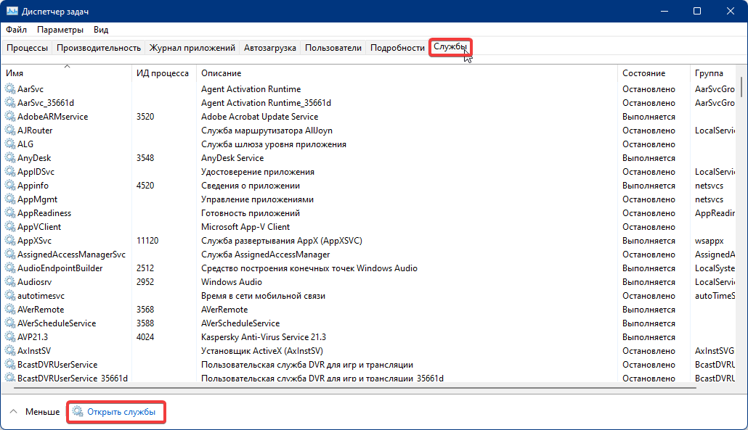Image resolution: width=748 pixels, height=430 pixels.
Task: Click process ID 3568
Action: tap(145, 310)
